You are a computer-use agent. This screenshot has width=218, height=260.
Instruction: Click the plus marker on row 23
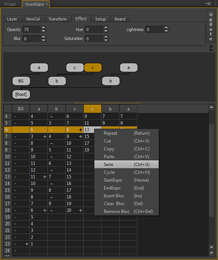coord(27,244)
